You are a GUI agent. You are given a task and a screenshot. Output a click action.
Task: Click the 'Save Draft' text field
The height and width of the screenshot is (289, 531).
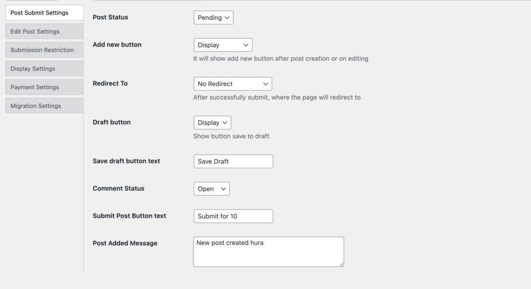[x=233, y=162]
